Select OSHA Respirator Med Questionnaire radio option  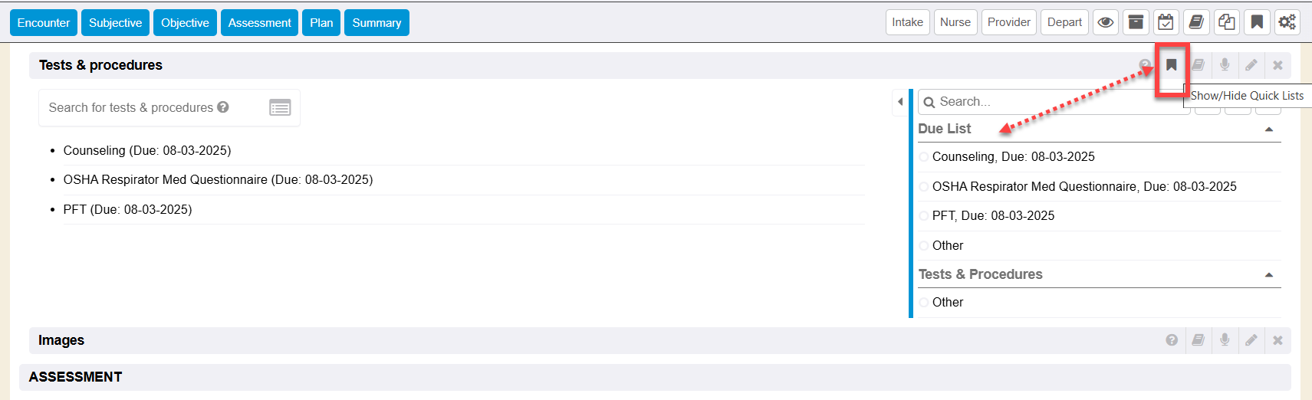924,187
